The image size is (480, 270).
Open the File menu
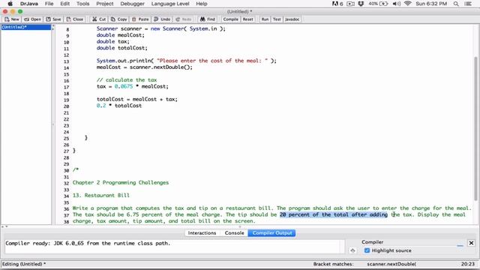(x=49, y=4)
